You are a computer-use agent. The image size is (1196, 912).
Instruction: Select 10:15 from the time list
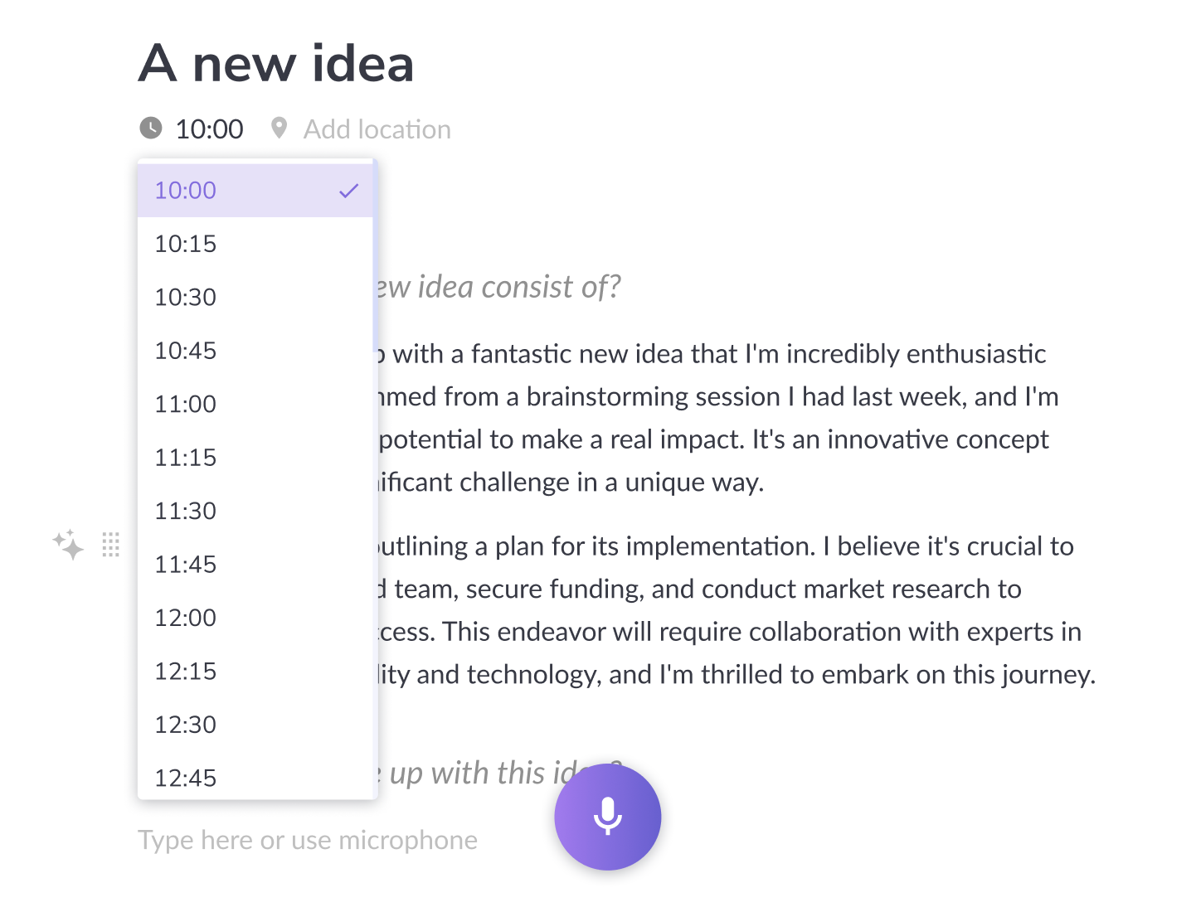coord(186,244)
